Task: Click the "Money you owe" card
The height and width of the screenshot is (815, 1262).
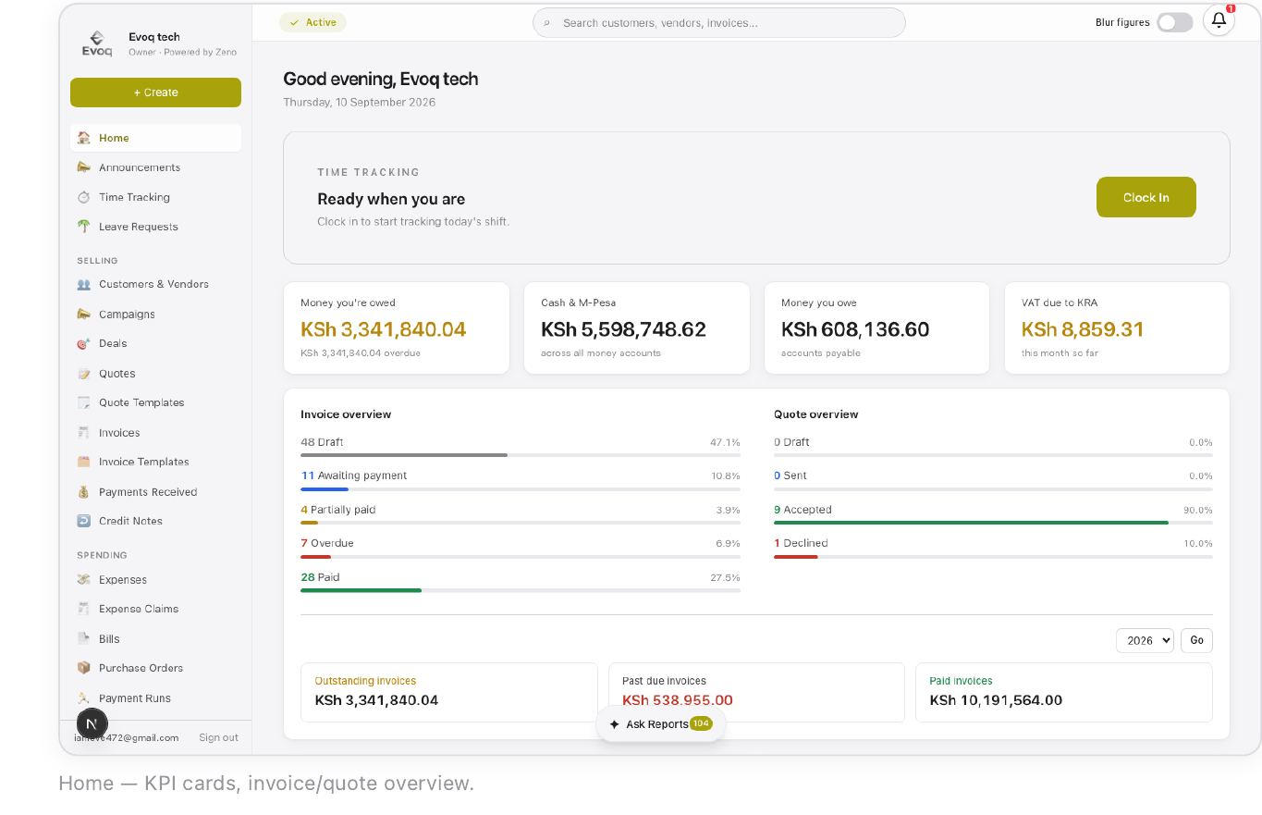Action: [877, 328]
